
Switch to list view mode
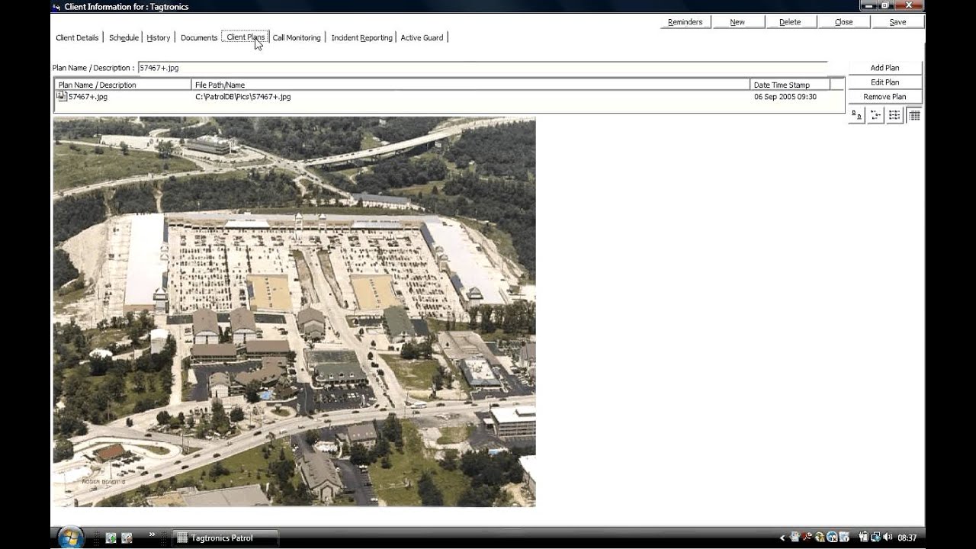[895, 115]
